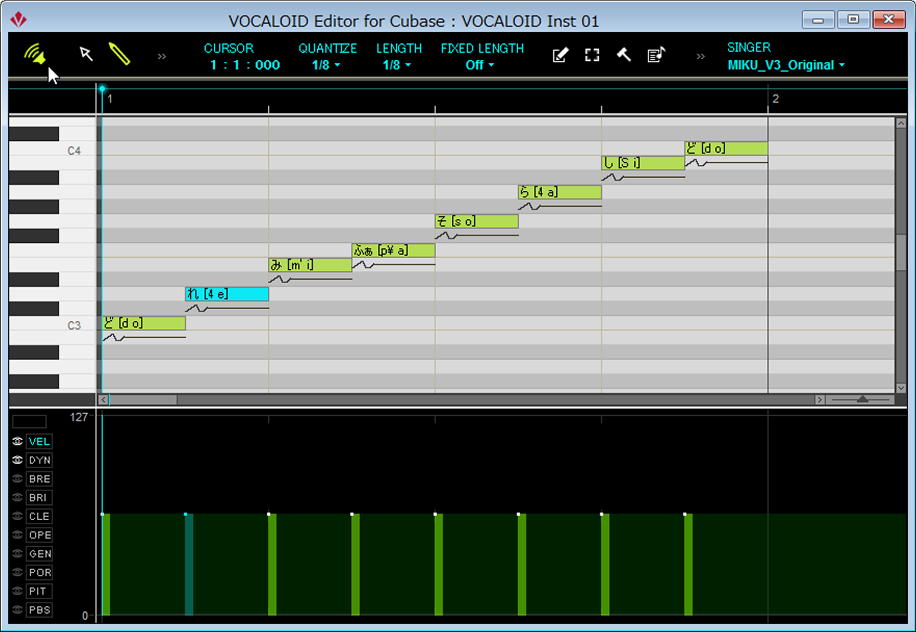
Task: Select the highlighted れ [4 e] note
Action: [x=227, y=294]
